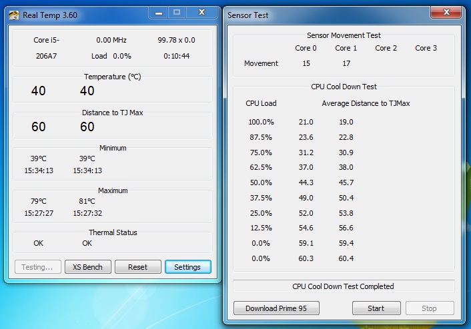Image resolution: width=471 pixels, height=329 pixels.
Task: Open Settings in Real Temp
Action: (x=187, y=267)
